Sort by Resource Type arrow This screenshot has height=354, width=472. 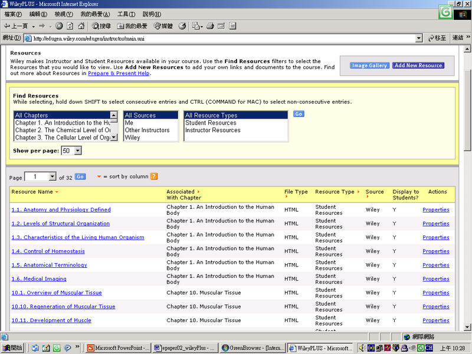(358, 192)
